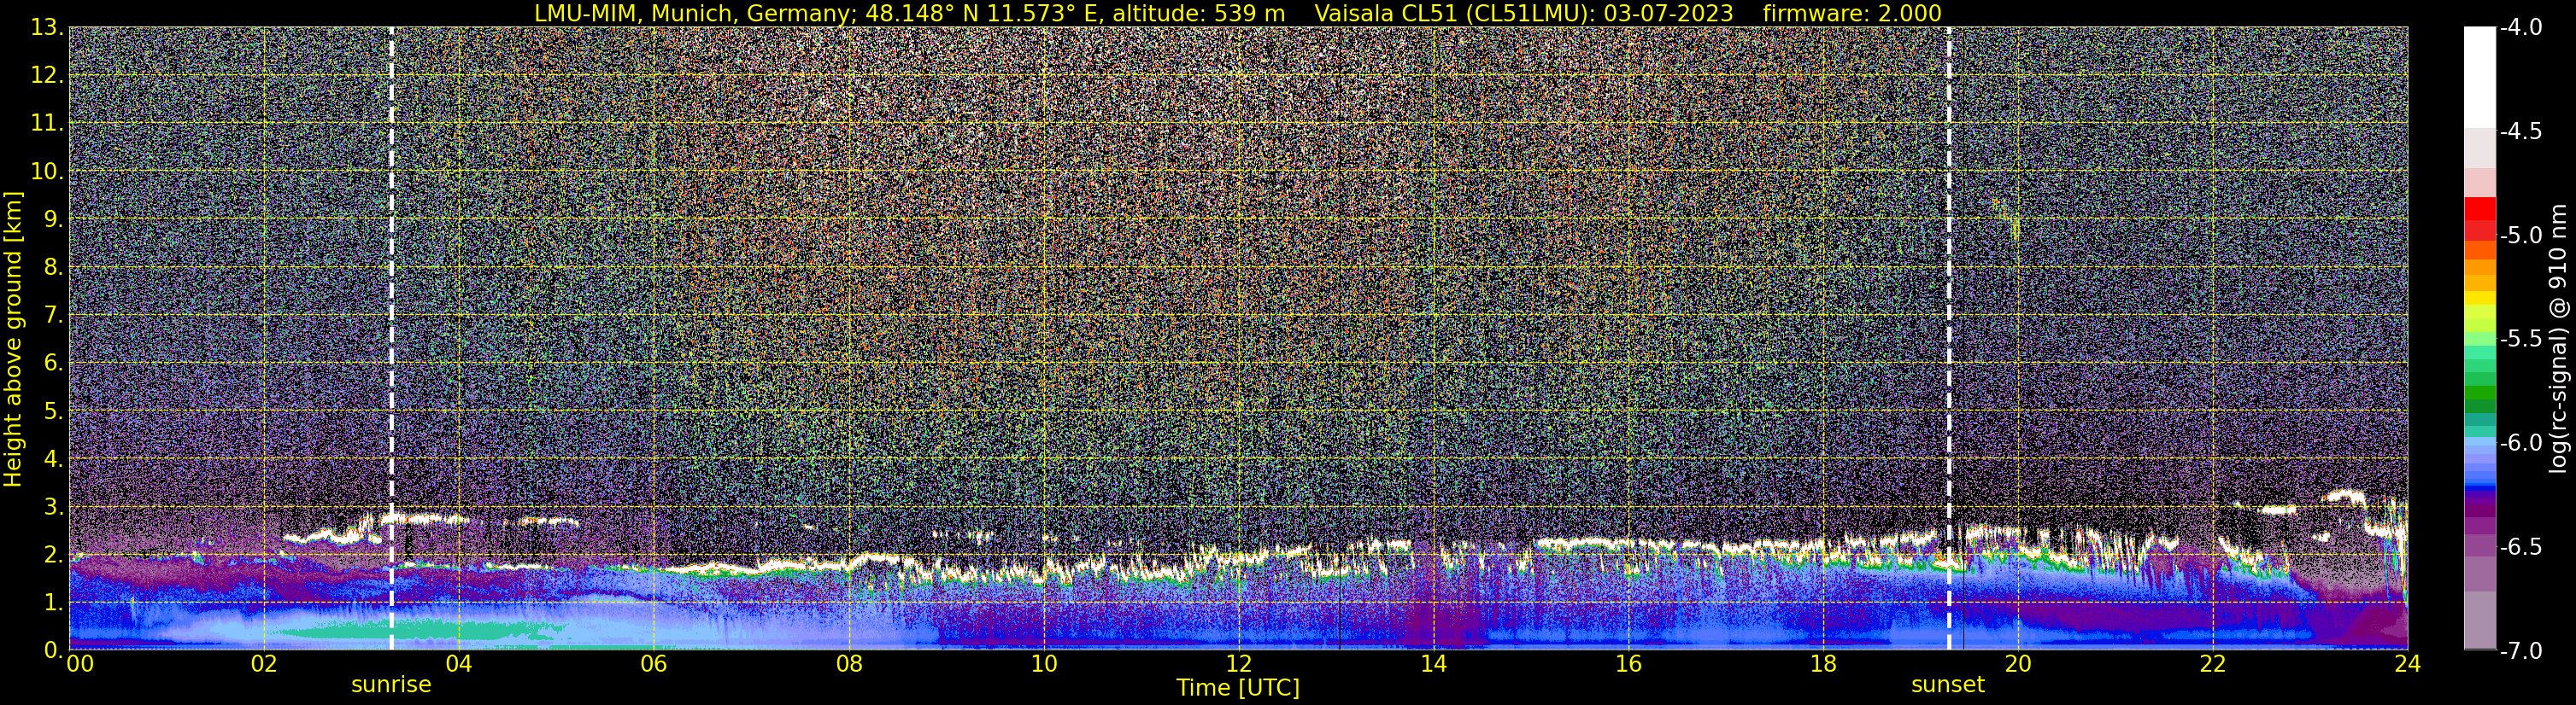This screenshot has height=705, width=2576.
Task: Click the sunrise dashed vertical line
Action: 391,339
